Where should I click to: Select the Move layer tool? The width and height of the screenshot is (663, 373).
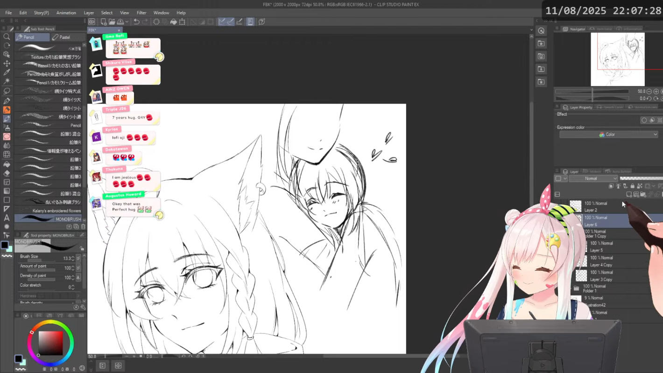[7, 63]
